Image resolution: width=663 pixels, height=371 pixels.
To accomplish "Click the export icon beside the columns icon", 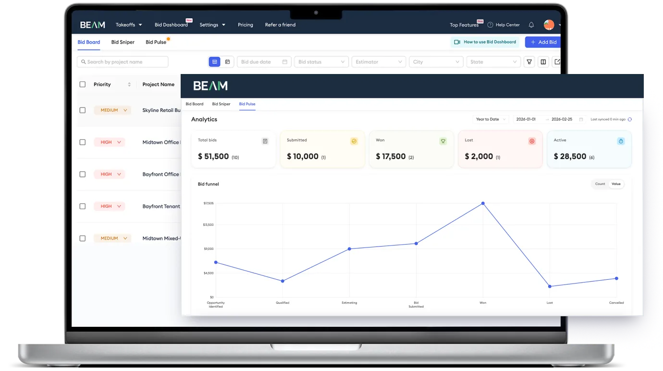I will 557,62.
